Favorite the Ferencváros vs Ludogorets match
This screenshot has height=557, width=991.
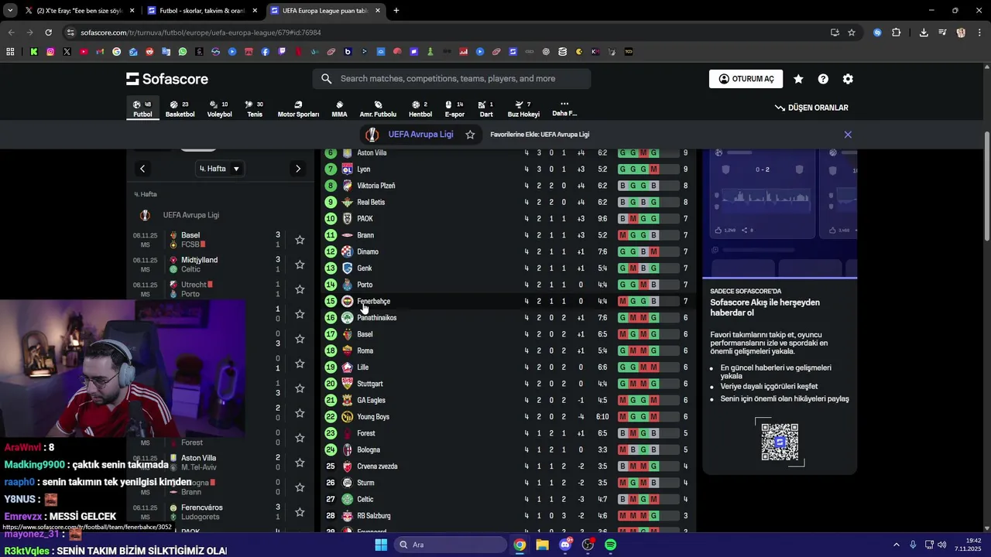click(x=300, y=512)
